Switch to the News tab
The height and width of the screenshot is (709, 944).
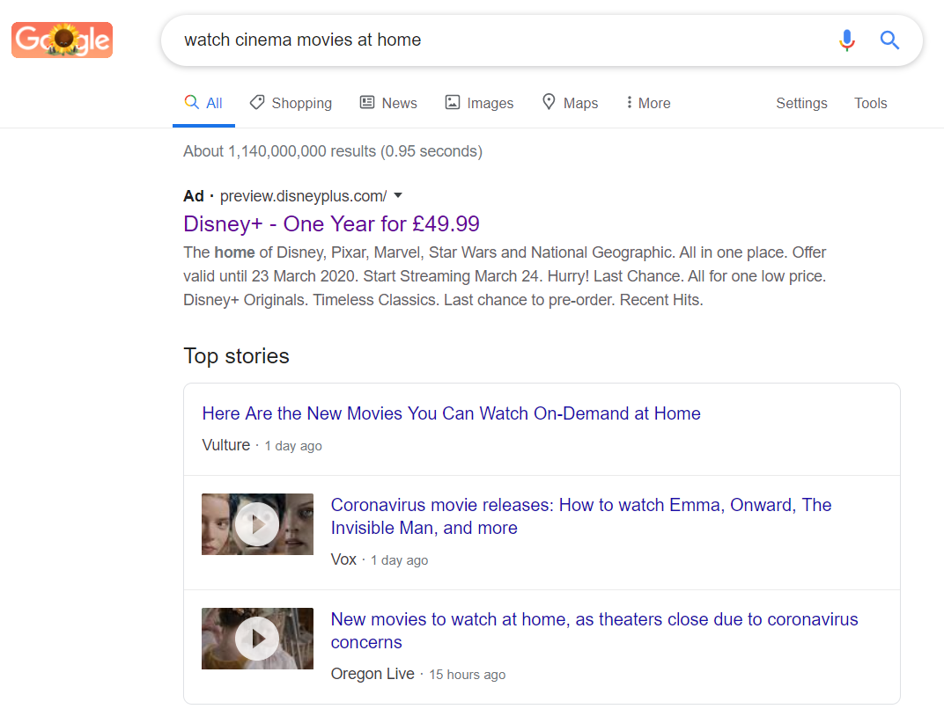[388, 103]
